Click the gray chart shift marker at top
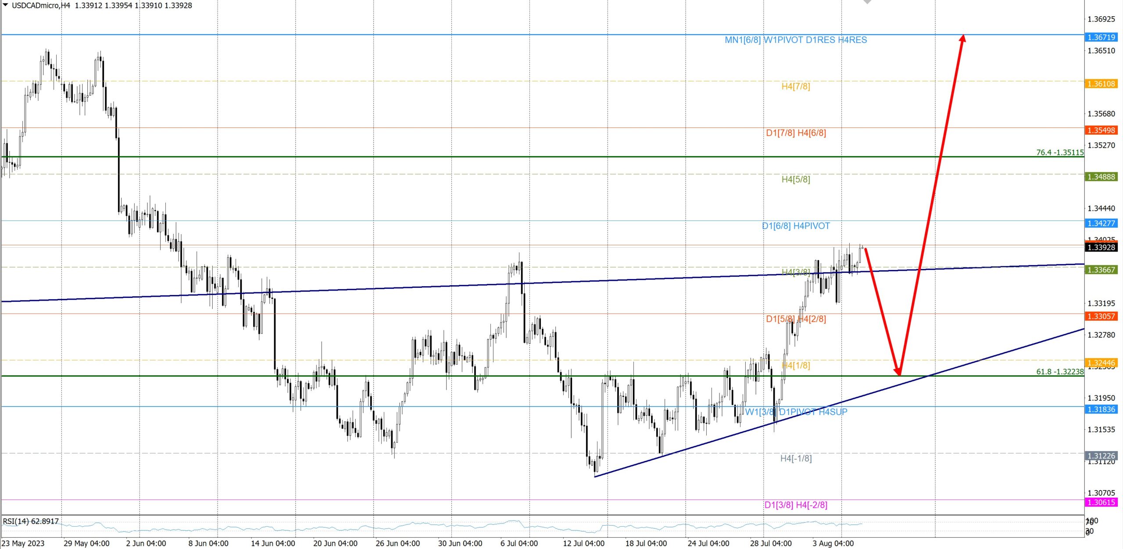Viewport: 1123px width, 549px height. point(867,2)
